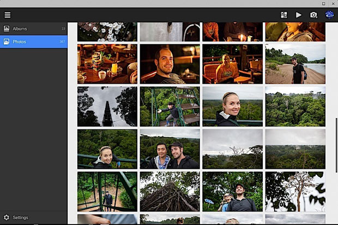
Task: Open the user profile avatar
Action: tap(329, 15)
